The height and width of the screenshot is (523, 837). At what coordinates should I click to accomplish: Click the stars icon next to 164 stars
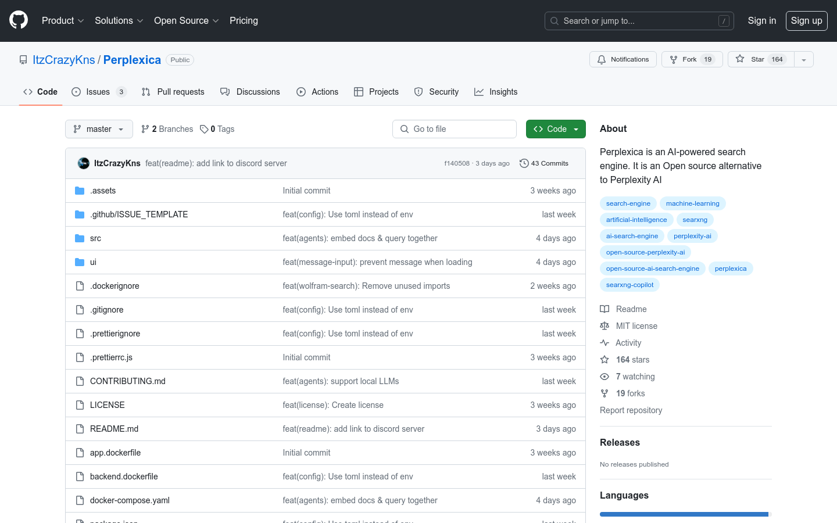(x=604, y=360)
